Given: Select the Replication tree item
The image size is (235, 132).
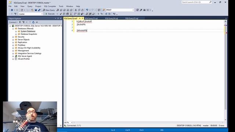Looking at the screenshot, I should pyautogui.click(x=22, y=43).
